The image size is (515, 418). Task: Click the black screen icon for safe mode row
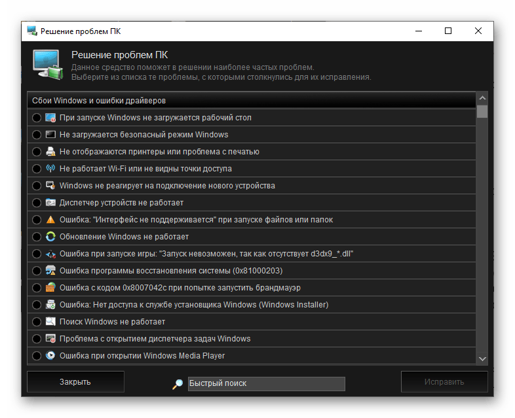(x=50, y=135)
